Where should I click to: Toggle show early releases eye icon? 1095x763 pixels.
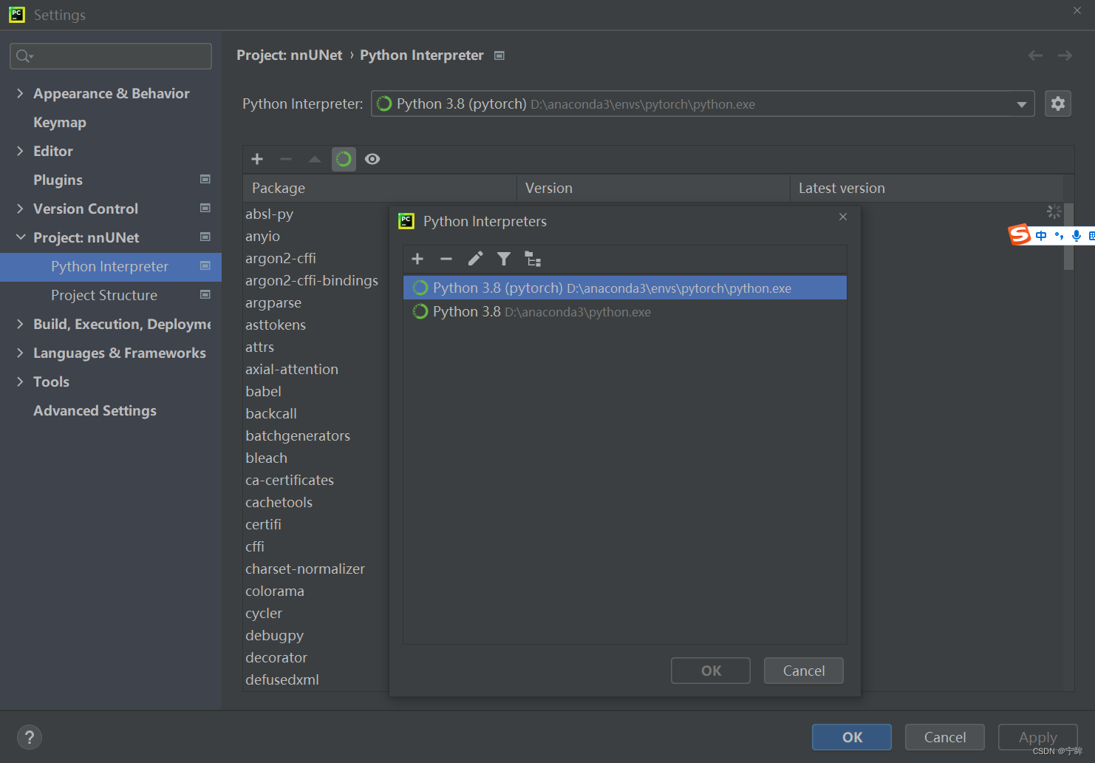click(372, 159)
